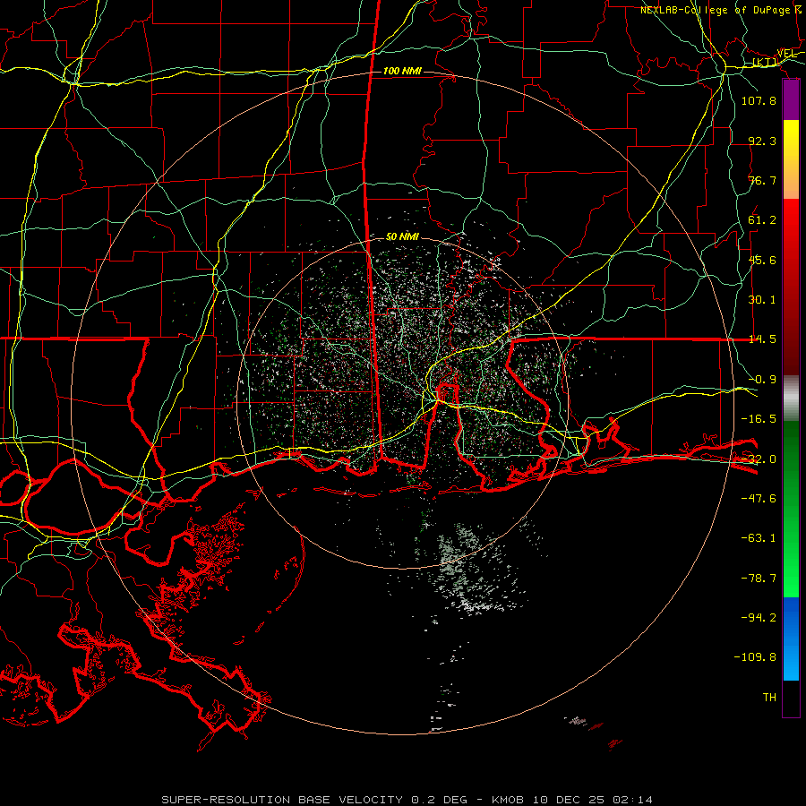The height and width of the screenshot is (806, 806).
Task: Click the 50 NMI range ring label
Action: click(402, 236)
